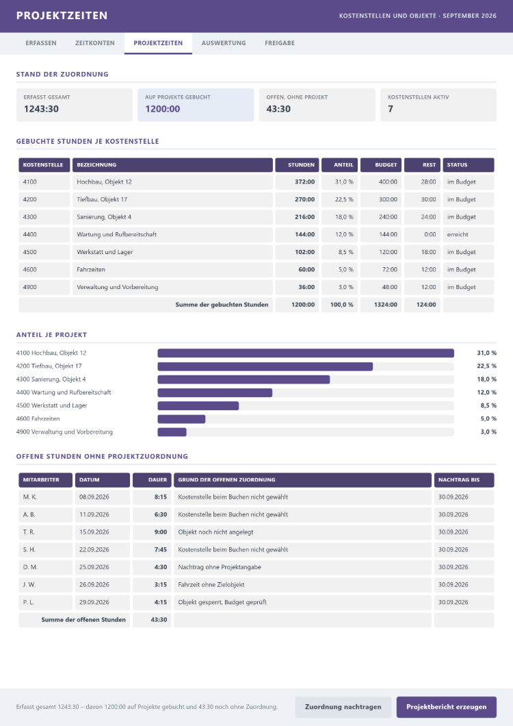Select the Offen, ohne Projekt card

click(x=317, y=105)
